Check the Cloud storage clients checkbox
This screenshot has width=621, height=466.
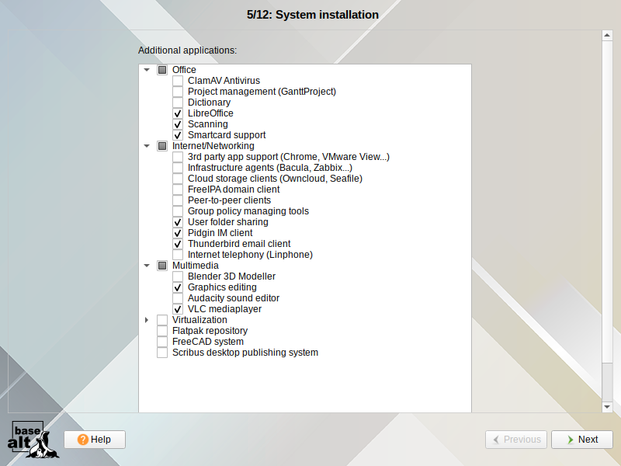pos(178,179)
